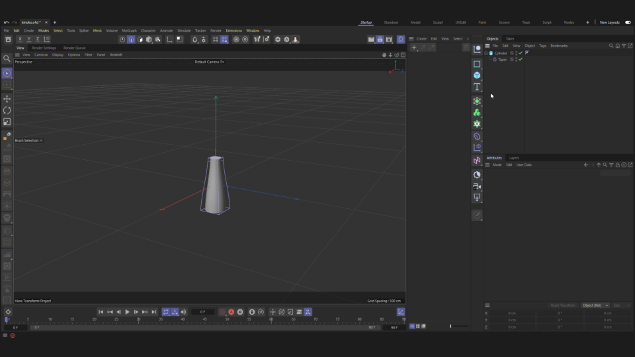
Task: Lock the Attributes manager element
Action: click(x=618, y=165)
